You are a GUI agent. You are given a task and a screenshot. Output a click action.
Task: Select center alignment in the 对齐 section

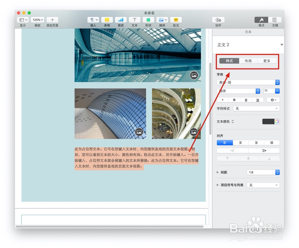click(241, 143)
